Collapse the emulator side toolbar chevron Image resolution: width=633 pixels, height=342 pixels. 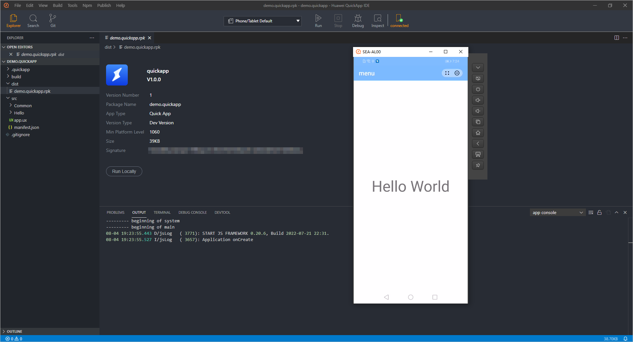[x=478, y=68]
